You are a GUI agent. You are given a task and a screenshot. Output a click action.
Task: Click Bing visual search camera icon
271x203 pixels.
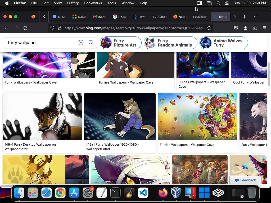coord(81,43)
